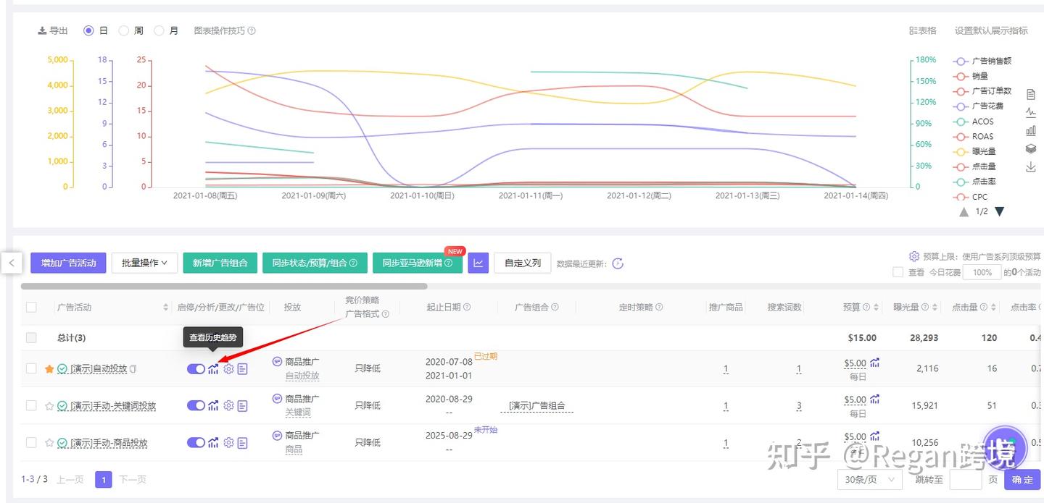Unstar the [演示]自动投放 campaign
The image size is (1044, 503).
(49, 369)
